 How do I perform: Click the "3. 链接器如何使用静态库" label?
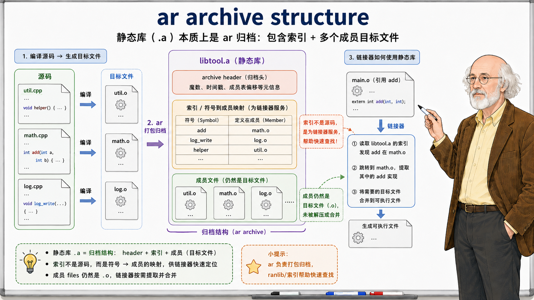click(382, 57)
